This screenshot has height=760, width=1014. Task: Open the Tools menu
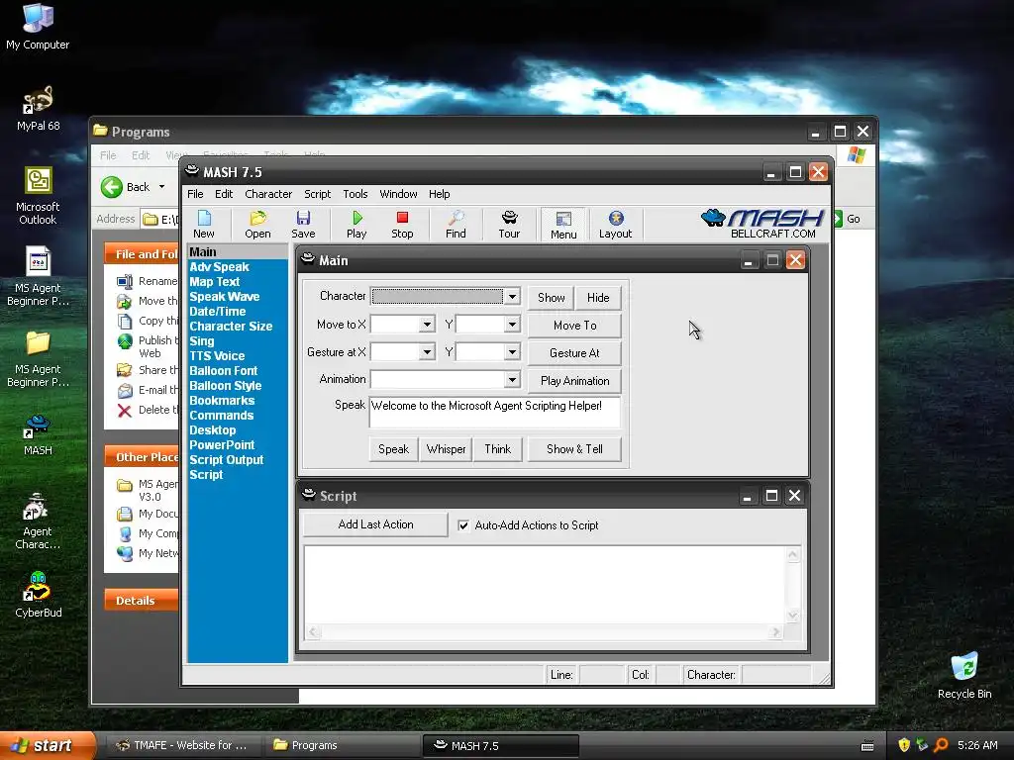coord(355,194)
